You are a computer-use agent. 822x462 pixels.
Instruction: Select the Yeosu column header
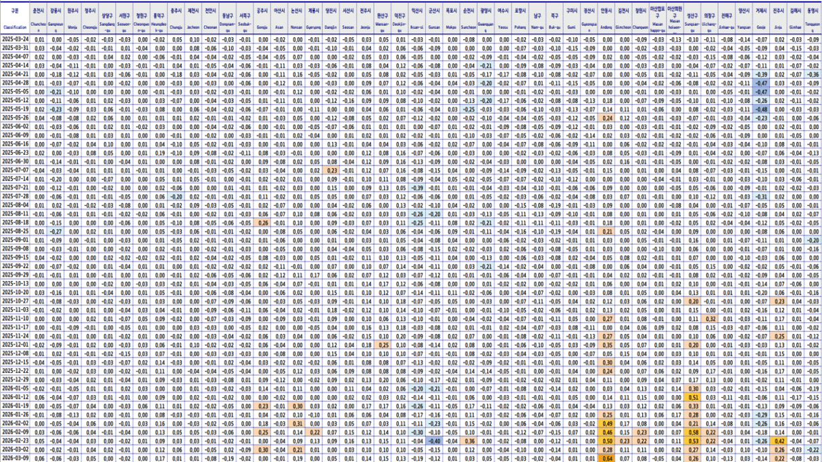click(x=503, y=19)
